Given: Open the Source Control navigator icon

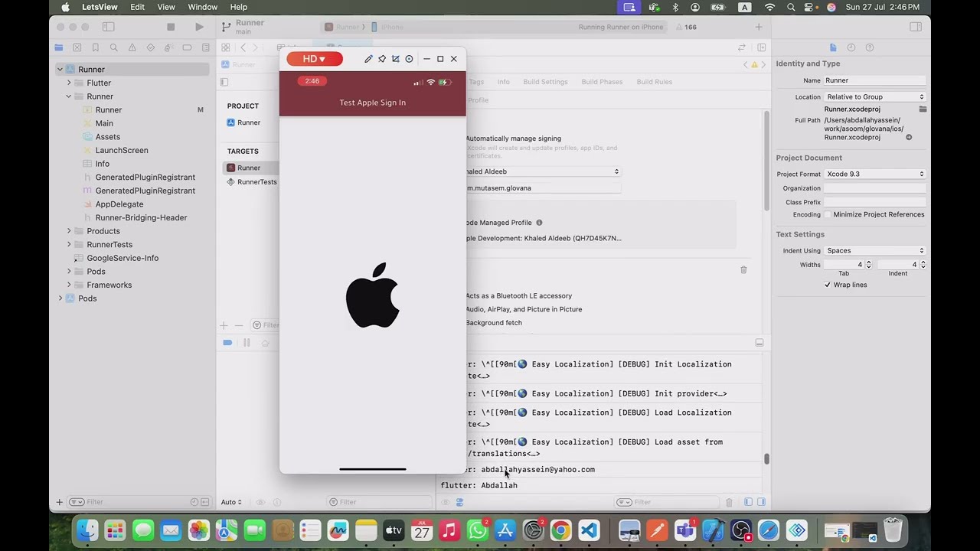Looking at the screenshot, I should point(77,47).
